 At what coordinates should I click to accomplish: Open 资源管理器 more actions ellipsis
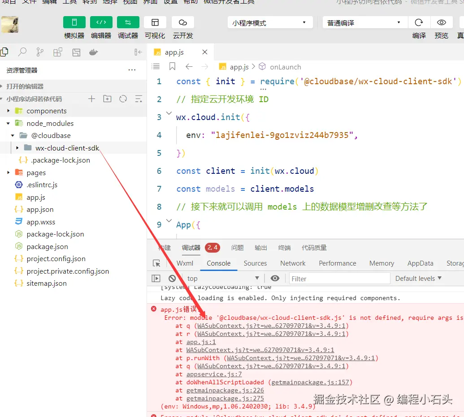132,70
